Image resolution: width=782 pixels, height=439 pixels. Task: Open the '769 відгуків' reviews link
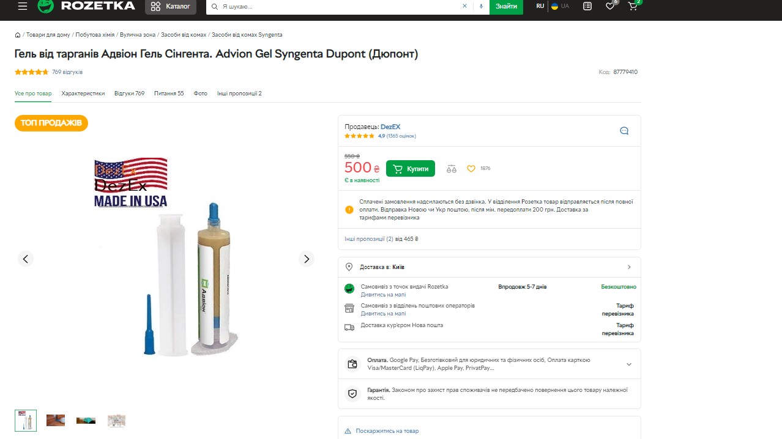coord(67,72)
